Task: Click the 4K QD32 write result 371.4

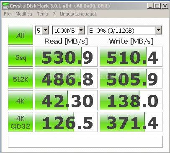Action: (131, 122)
